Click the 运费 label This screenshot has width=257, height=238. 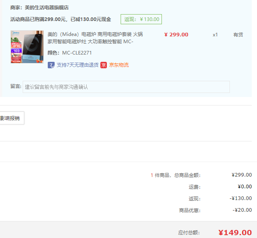point(195,187)
